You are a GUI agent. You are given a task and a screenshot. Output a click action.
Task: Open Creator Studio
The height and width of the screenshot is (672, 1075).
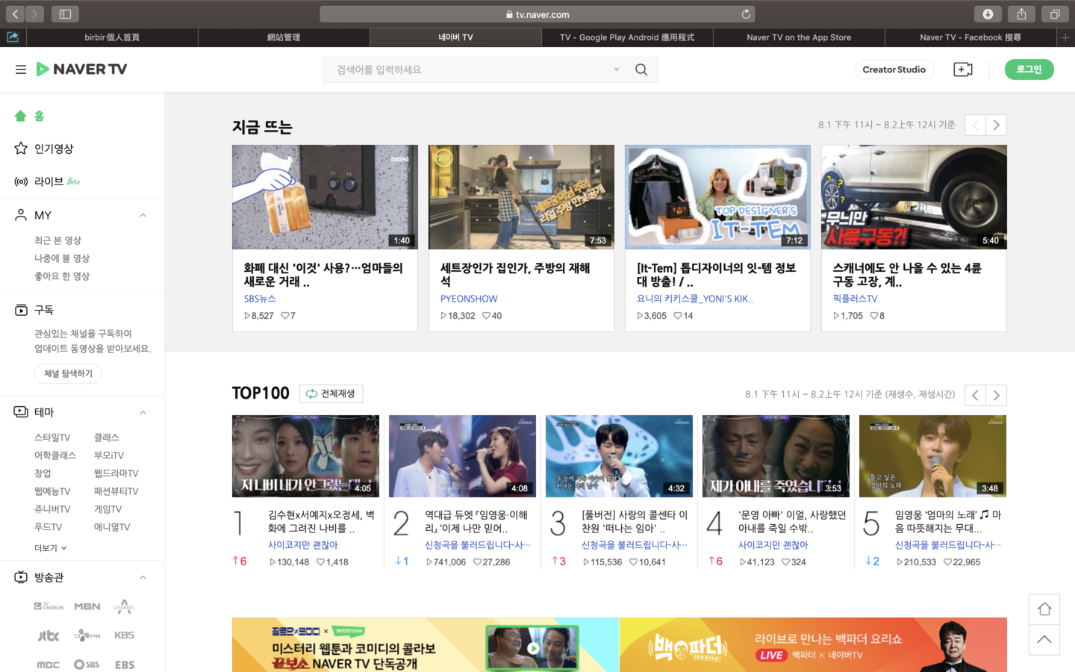click(894, 69)
